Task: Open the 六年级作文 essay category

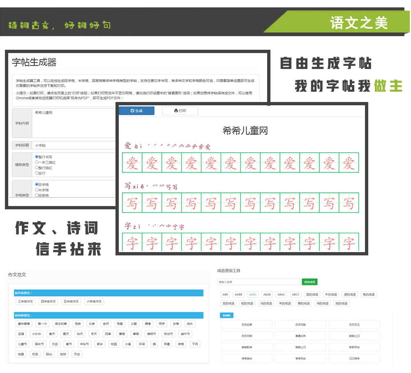Action: [x=94, y=301]
